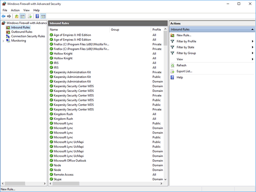The image size is (256, 192).
Task: Click the Refresh icon in Actions pane
Action: (x=172, y=66)
